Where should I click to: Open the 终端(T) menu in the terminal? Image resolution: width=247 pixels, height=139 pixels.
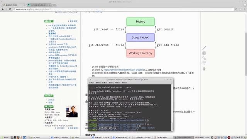tap(118, 83)
